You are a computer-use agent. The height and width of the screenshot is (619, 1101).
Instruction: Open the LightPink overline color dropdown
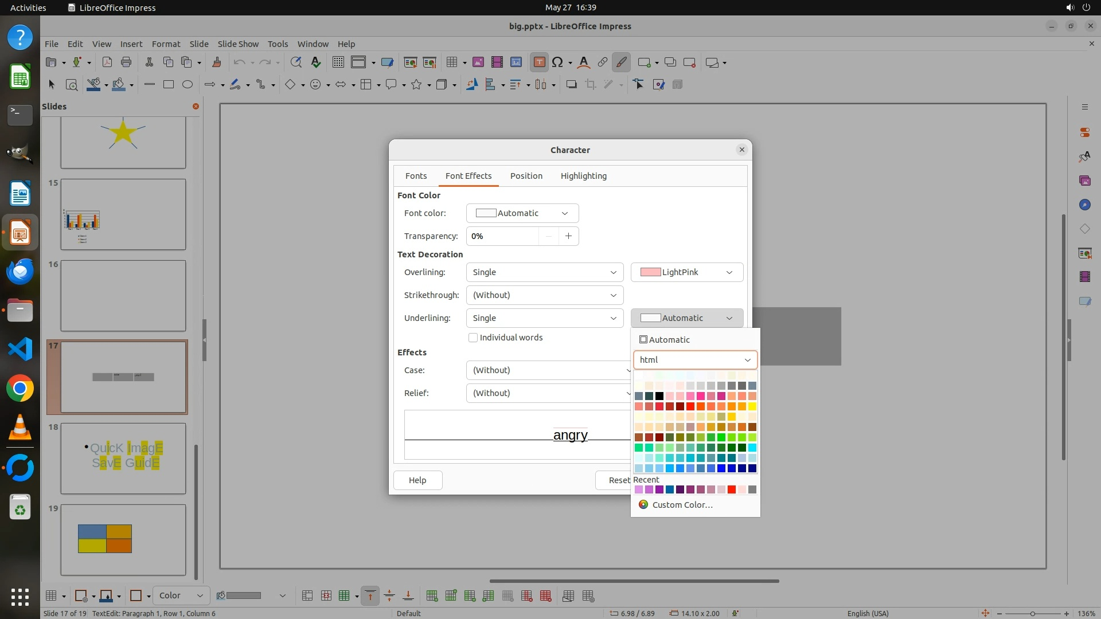(686, 272)
